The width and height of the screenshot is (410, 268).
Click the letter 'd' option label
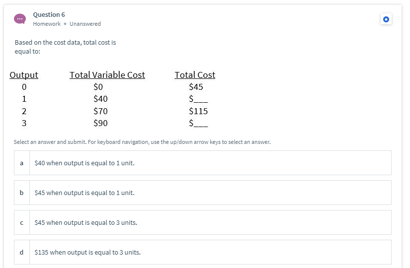(x=22, y=252)
